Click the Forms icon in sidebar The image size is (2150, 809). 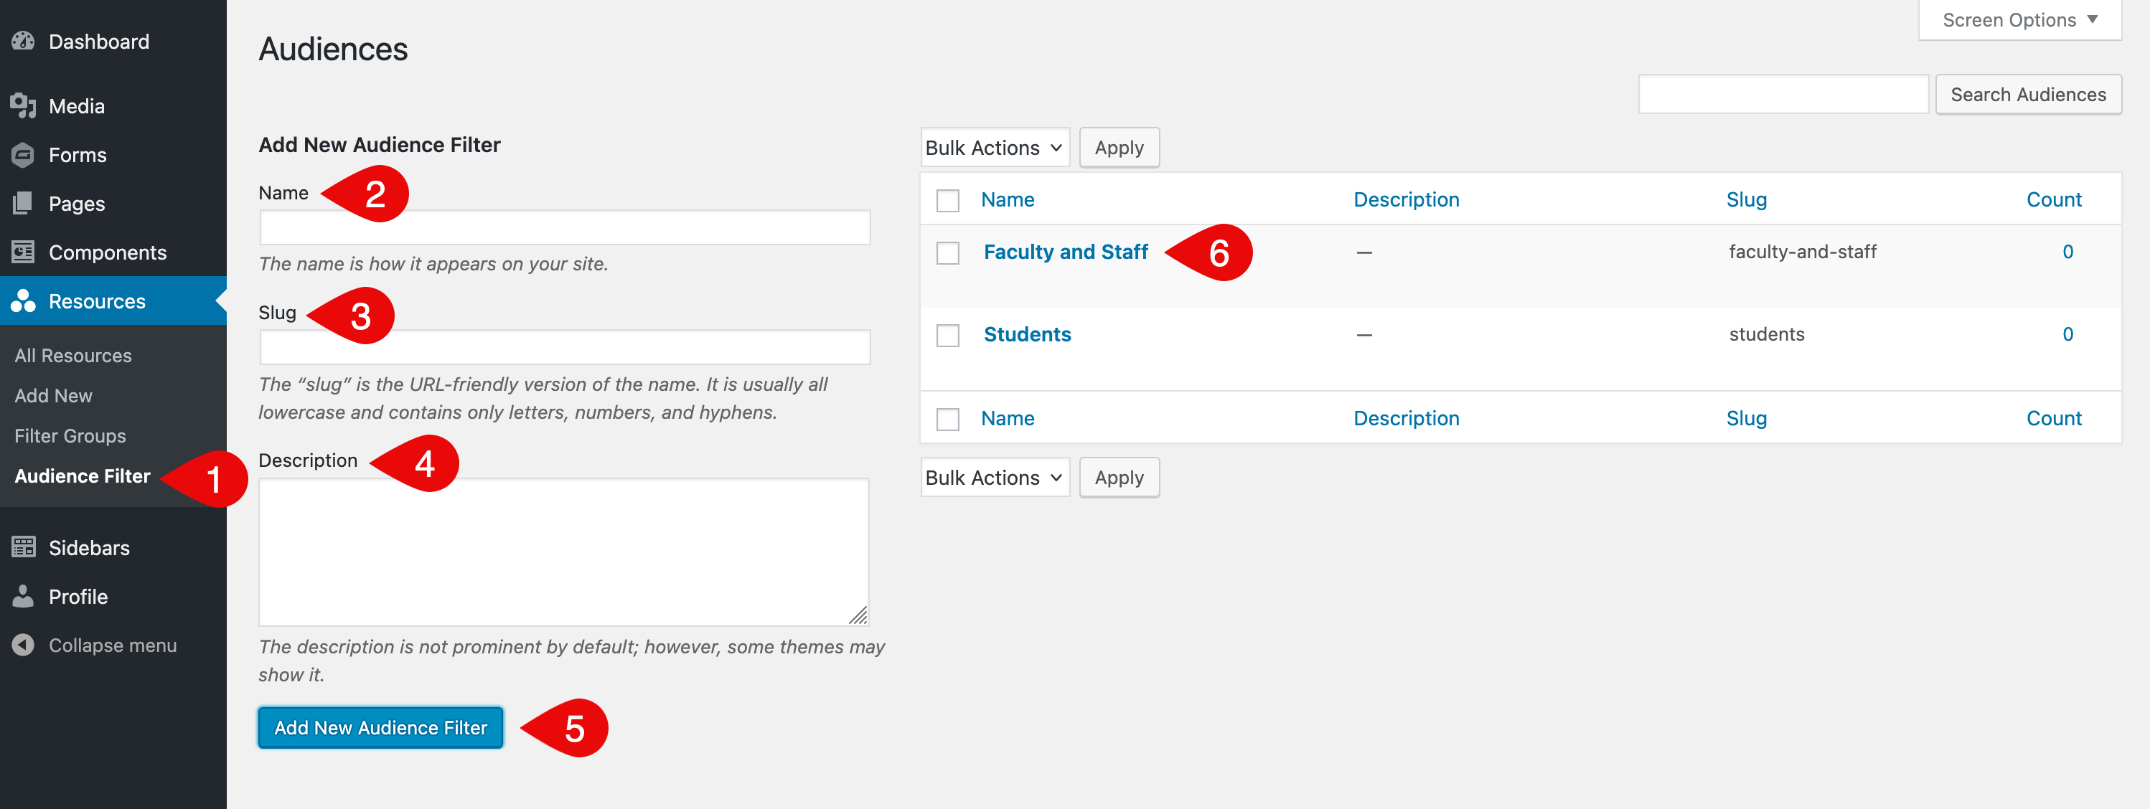(x=24, y=155)
